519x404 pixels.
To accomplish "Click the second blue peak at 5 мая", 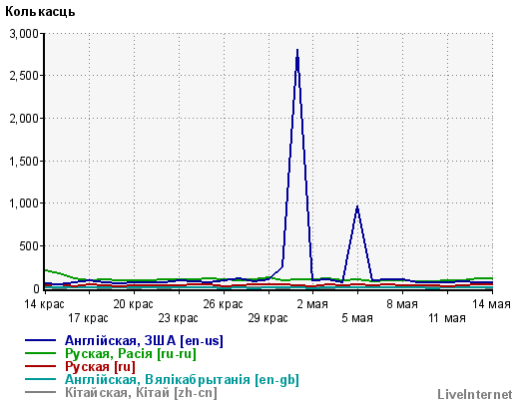I will pyautogui.click(x=357, y=206).
